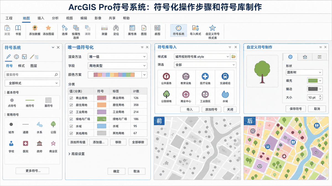Image resolution: width=332 pixels, height=186 pixels.
Task: Toggle the 水域 row checkbox in classes table
Action: tap(71, 126)
